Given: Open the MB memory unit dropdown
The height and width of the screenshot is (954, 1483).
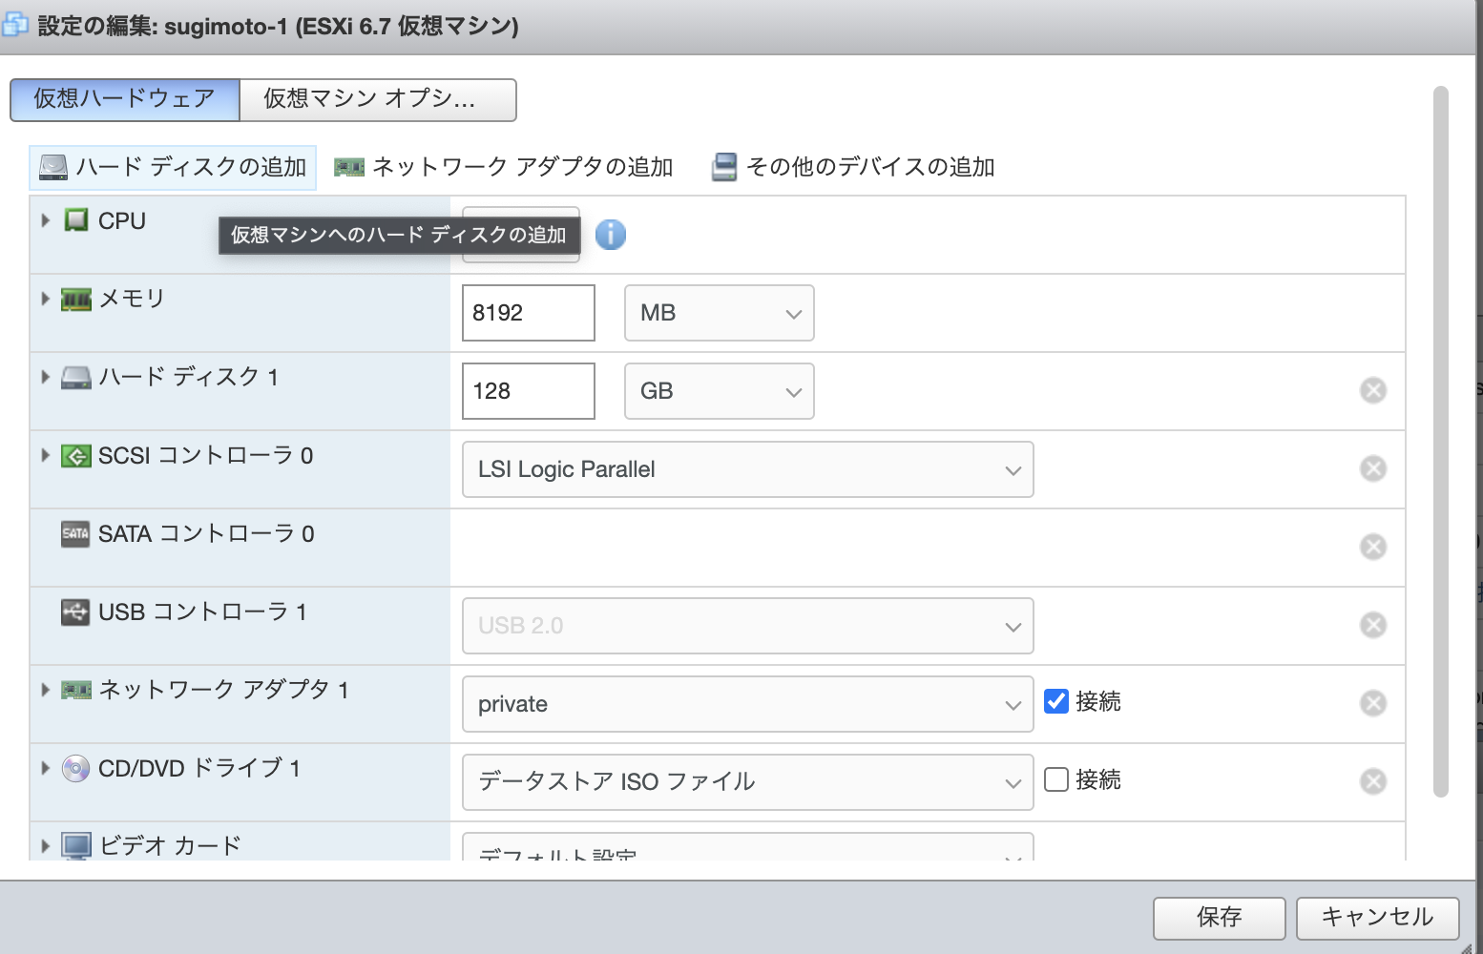Looking at the screenshot, I should pos(719,313).
